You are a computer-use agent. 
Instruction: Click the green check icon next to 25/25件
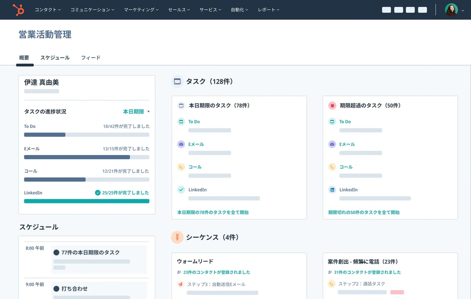click(97, 193)
